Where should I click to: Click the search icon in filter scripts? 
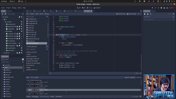click(47, 16)
